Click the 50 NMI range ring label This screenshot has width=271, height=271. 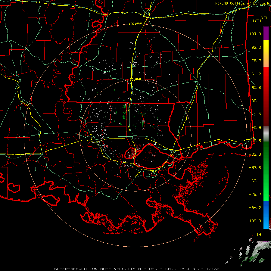pyautogui.click(x=135, y=80)
